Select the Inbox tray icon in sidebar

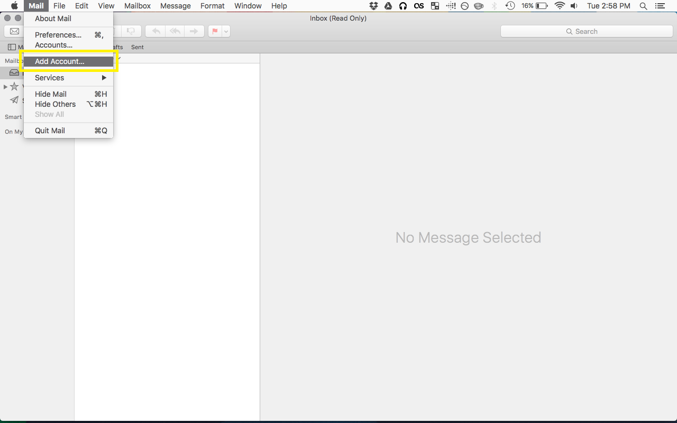(14, 72)
